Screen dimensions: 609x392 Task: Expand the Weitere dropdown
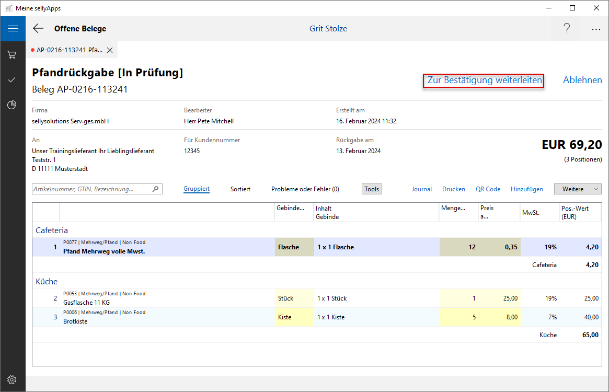pyautogui.click(x=578, y=189)
